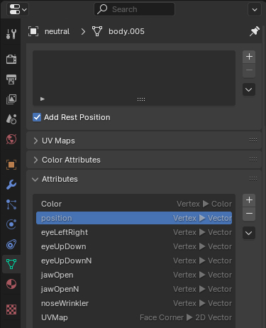Open the Object properties tab
The width and height of the screenshot is (266, 328).
[x=11, y=165]
